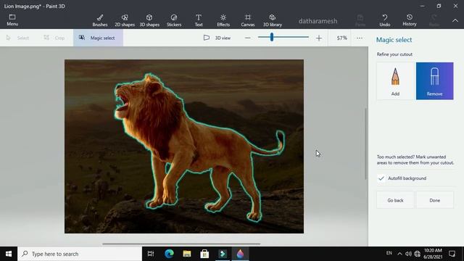The height and width of the screenshot is (261, 464).
Task: Click the vertical canvas scrollbar
Action: (365, 144)
